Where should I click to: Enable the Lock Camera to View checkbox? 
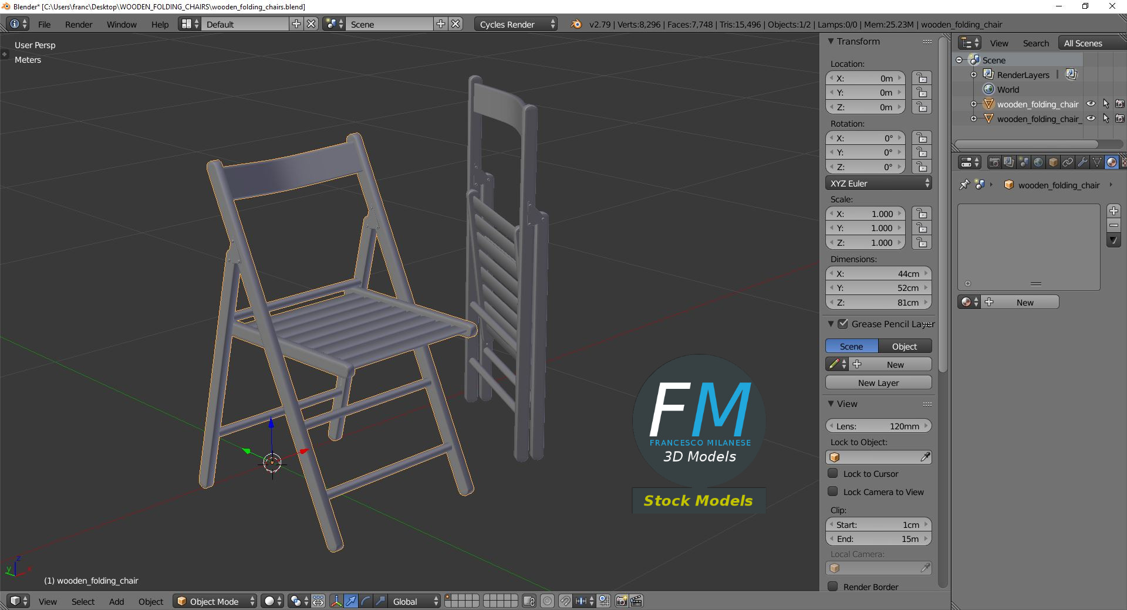(x=832, y=492)
